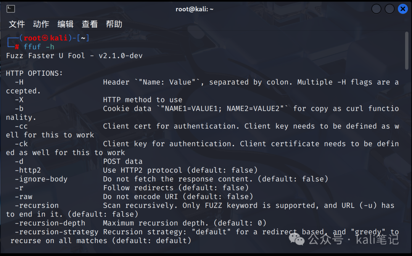The height and width of the screenshot is (256, 412).
Task: Click the 'HTTP OPTIONS:' heading text
Action: pos(34,73)
